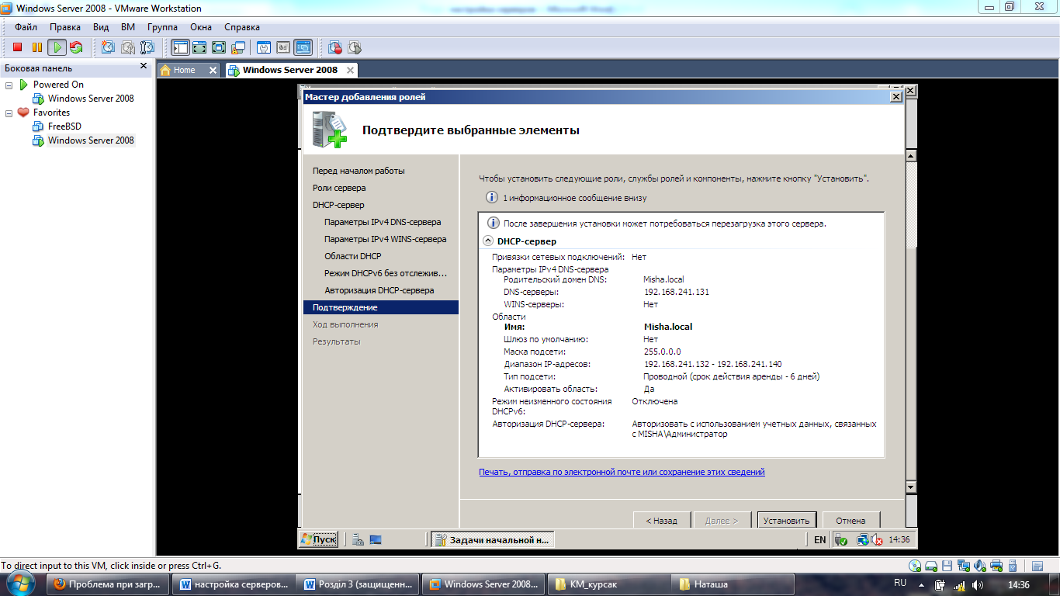Suspend the VM with the pause icon
Image resolution: width=1060 pixels, height=596 pixels.
[36, 47]
